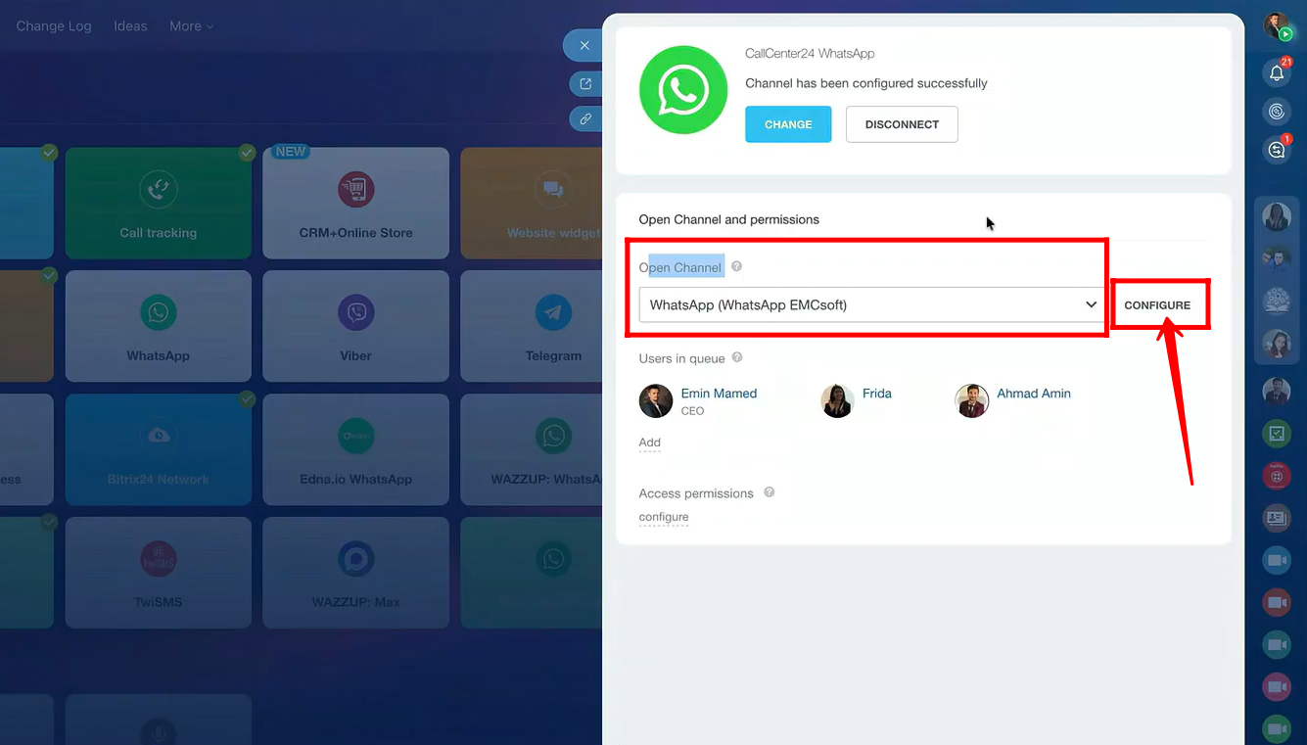Click Add link under Users in queue
1307x745 pixels.
tap(650, 442)
